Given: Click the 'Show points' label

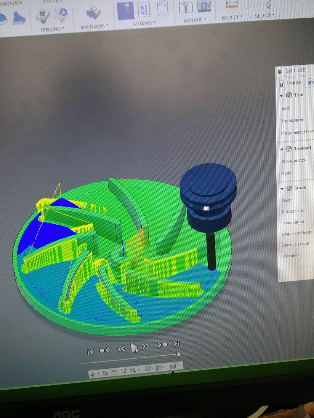Looking at the screenshot, I should coord(293,161).
